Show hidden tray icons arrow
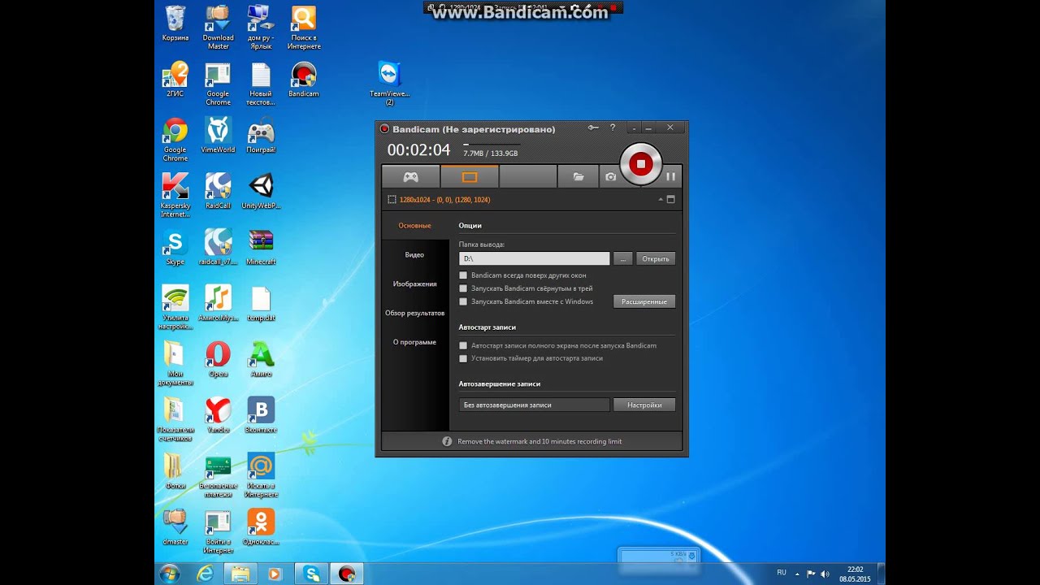This screenshot has width=1040, height=585. [797, 574]
